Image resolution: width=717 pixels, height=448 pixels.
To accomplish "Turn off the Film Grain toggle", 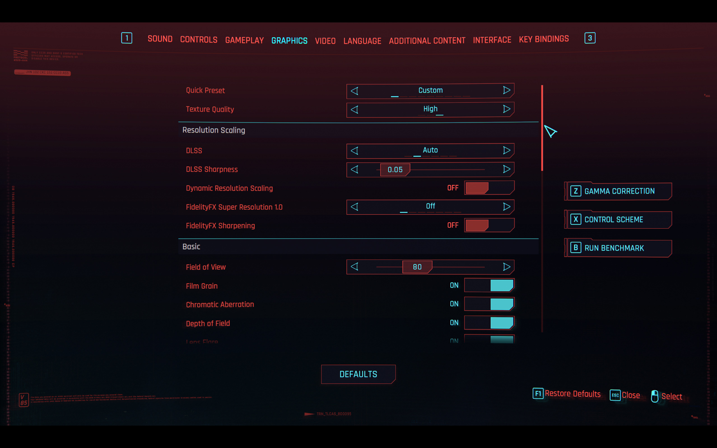I will (x=489, y=285).
